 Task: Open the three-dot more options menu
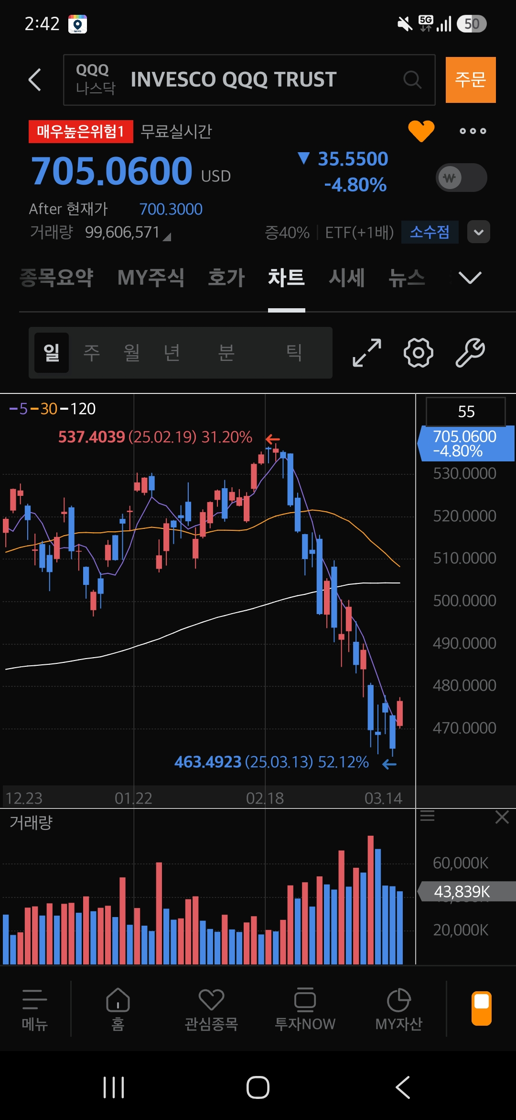(x=473, y=131)
